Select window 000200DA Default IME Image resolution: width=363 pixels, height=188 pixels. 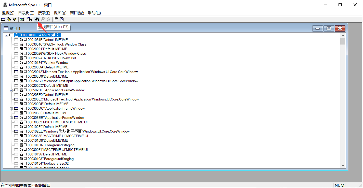[44, 67]
